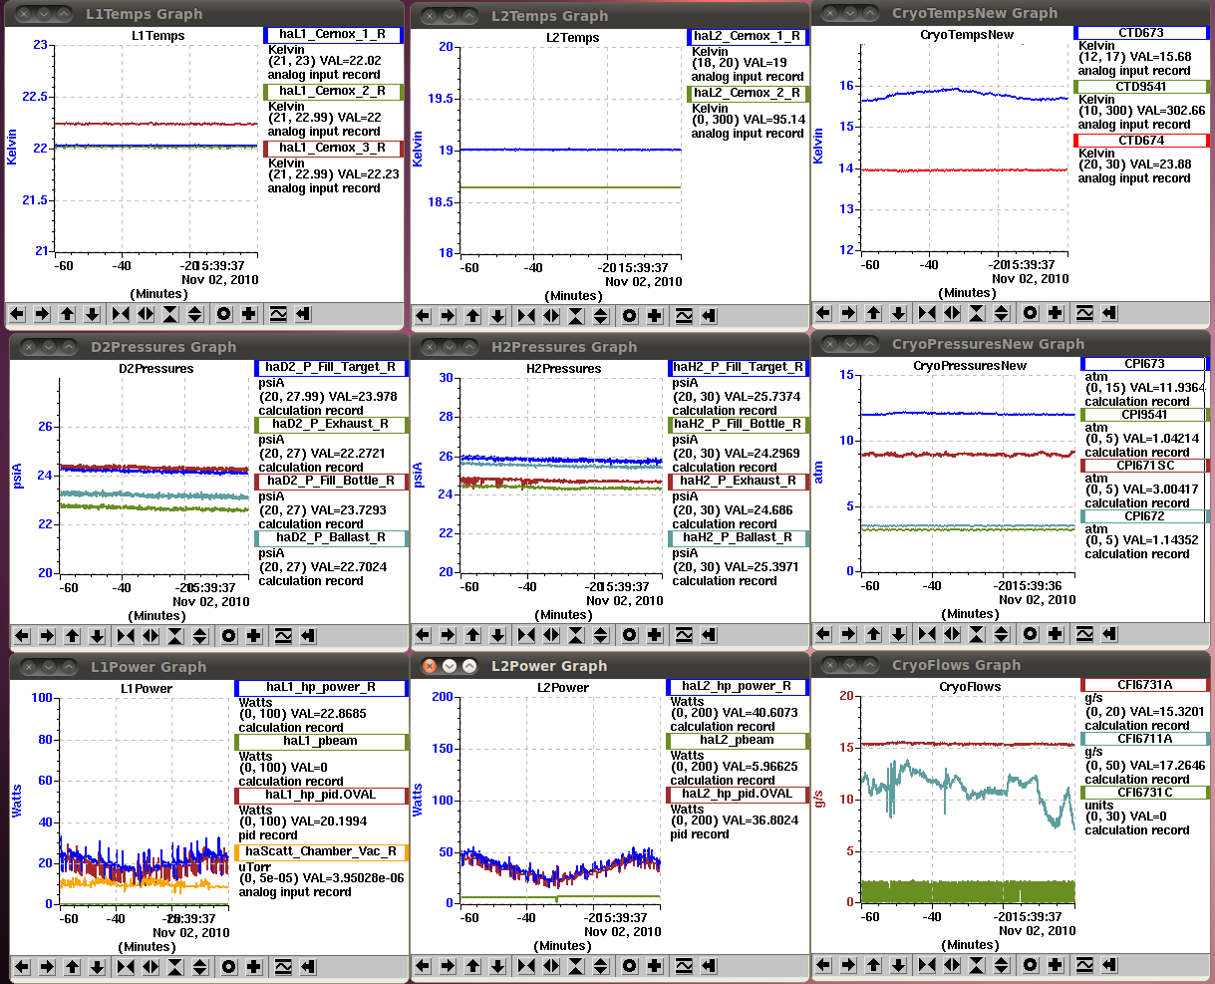Click the up-down triangles icon in L2Temps Graph toolbar
The image size is (1215, 984).
coord(601,316)
